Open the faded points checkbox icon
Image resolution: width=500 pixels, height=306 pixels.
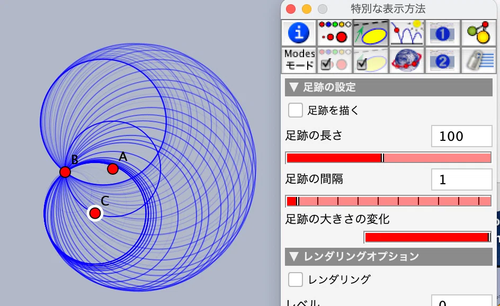click(335, 60)
